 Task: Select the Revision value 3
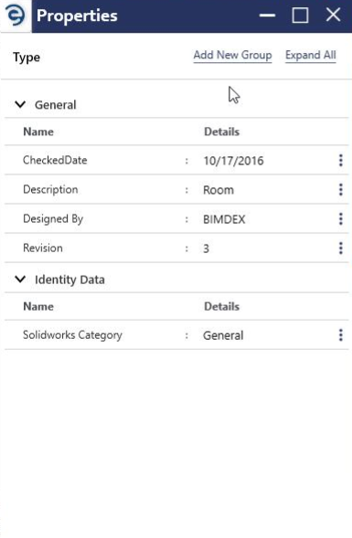point(206,248)
